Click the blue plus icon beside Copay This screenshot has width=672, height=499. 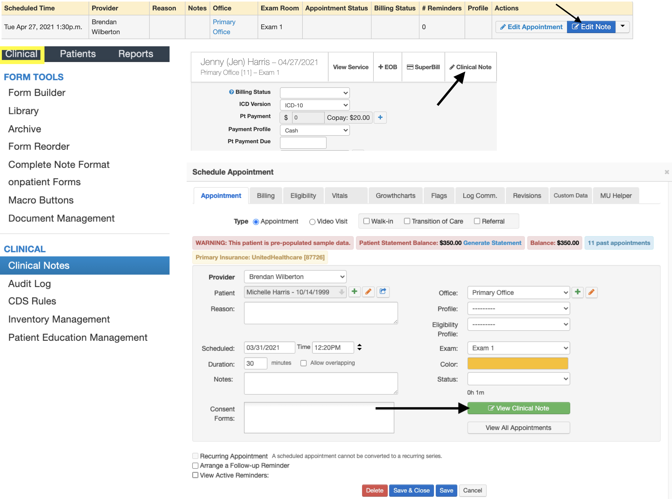pyautogui.click(x=380, y=117)
